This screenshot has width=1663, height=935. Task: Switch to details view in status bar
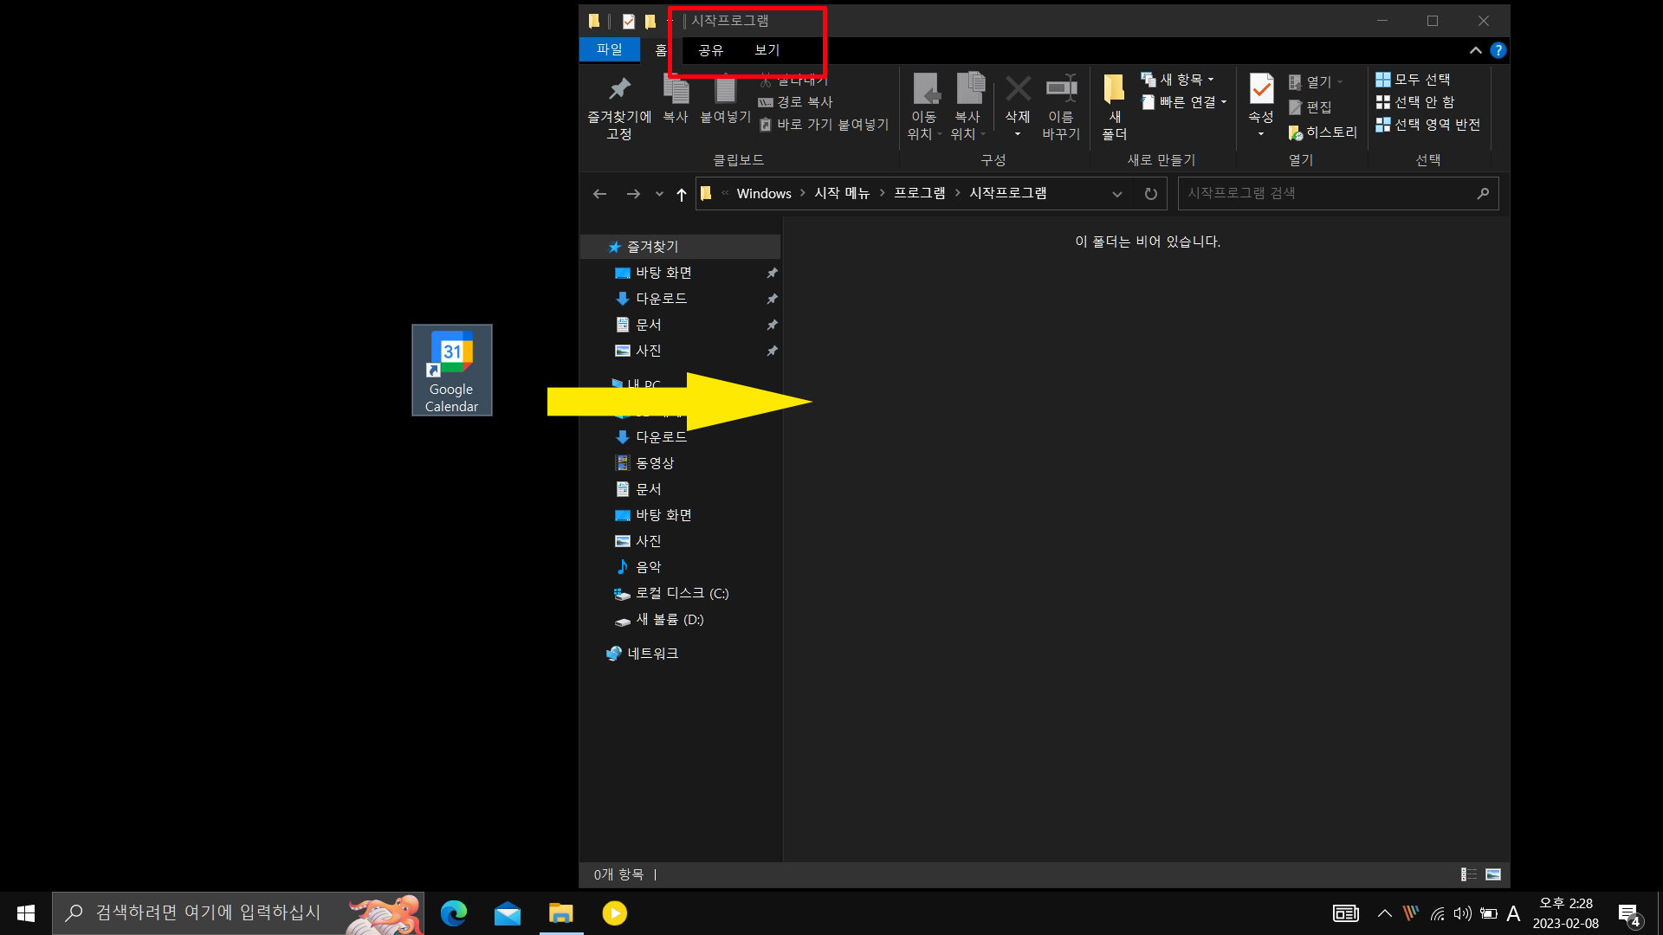tap(1469, 874)
